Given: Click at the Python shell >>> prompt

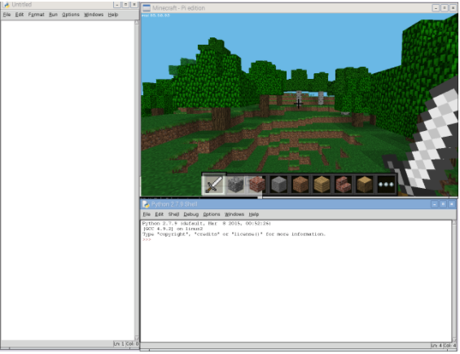Looking at the screenshot, I should click(147, 239).
